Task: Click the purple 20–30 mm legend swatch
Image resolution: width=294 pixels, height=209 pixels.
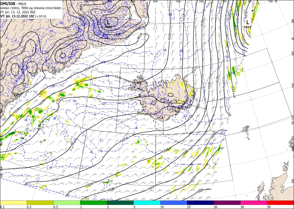Action: pos(227,203)
